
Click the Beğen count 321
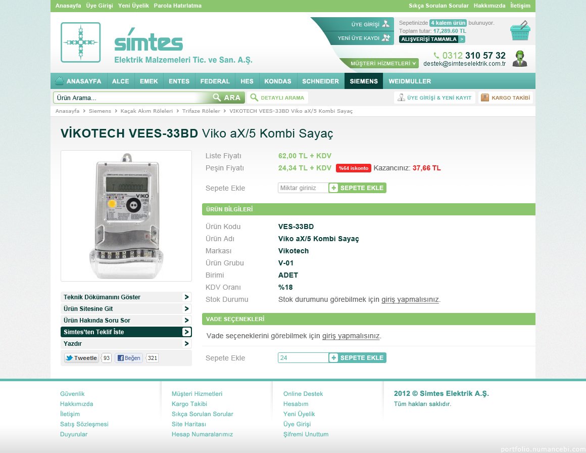pos(152,358)
